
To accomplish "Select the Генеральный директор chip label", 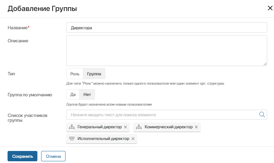I will [99, 127].
